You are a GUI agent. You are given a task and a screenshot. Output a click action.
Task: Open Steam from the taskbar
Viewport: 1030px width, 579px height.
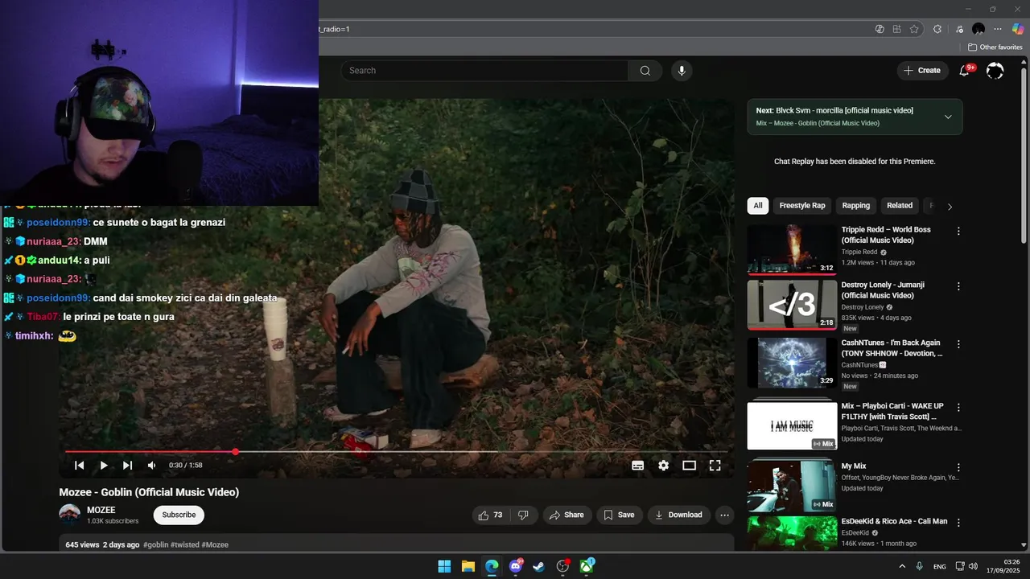coord(539,567)
